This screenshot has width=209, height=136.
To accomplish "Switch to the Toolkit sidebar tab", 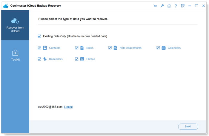I will pos(15,55).
